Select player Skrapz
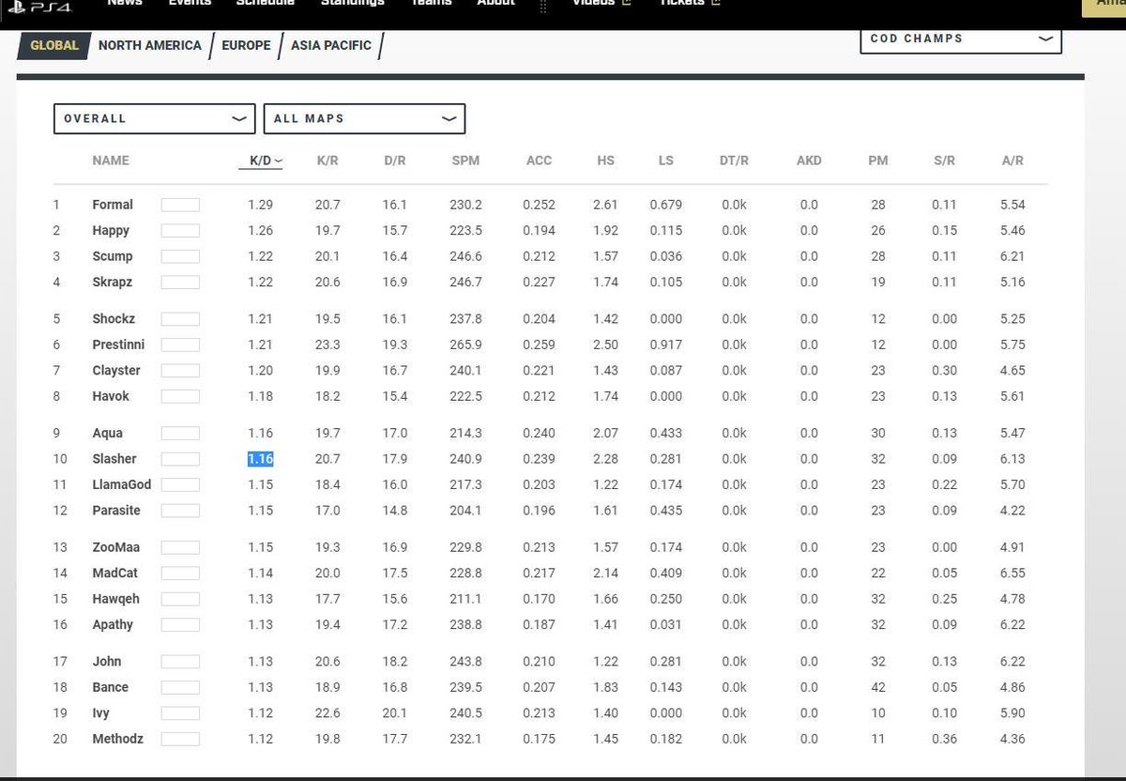 coord(113,282)
